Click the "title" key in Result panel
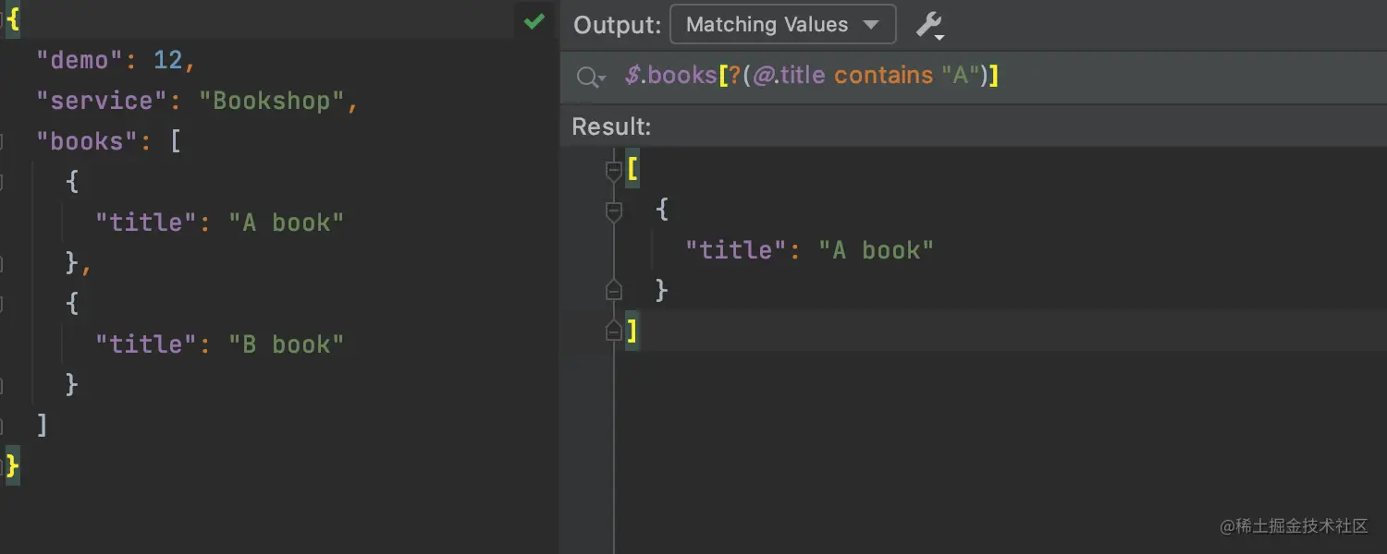This screenshot has height=554, width=1387. pos(737,250)
